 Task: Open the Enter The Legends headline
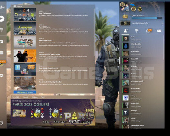pyautogui.click(x=45, y=13)
